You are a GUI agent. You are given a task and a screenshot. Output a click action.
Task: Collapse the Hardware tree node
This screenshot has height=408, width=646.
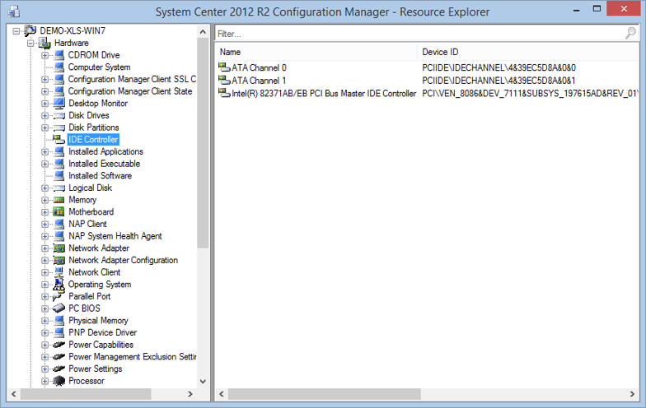pyautogui.click(x=30, y=43)
